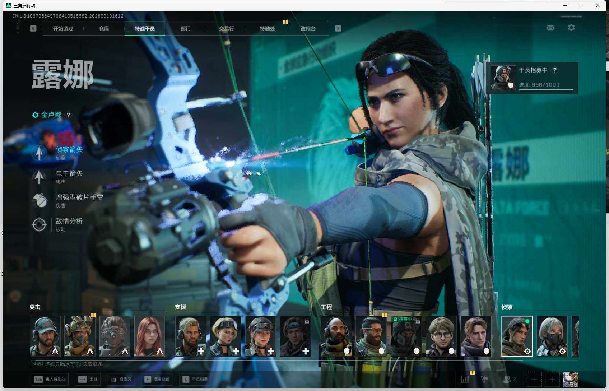Image resolution: width=609 pixels, height=391 pixels.
Task: Select the brown-haired 工程 operator
Action: 476,336
